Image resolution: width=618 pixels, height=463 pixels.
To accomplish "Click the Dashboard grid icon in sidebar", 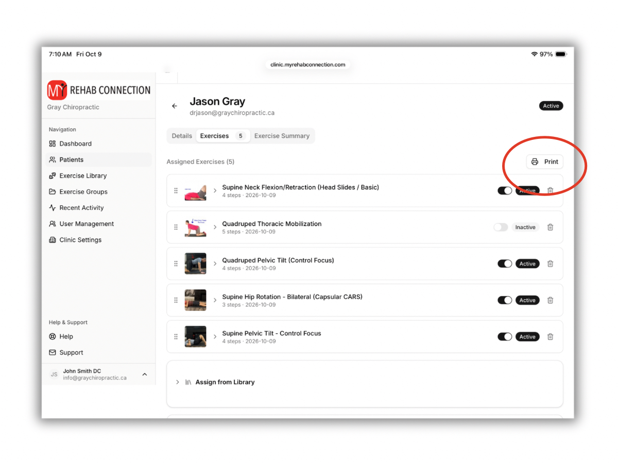I will click(53, 144).
